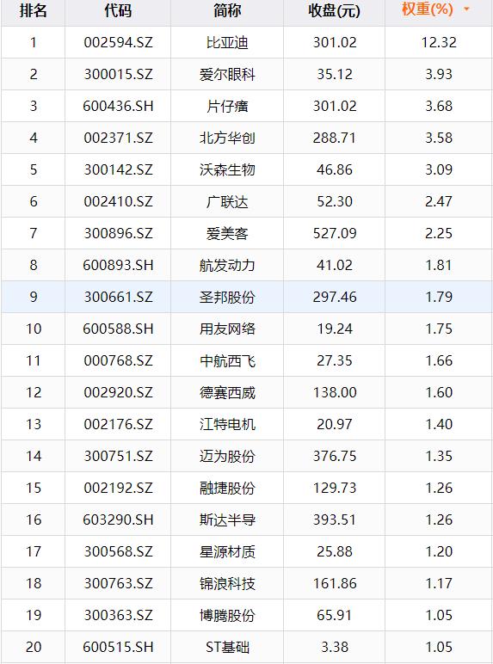Image resolution: width=493 pixels, height=664 pixels.
Task: Open stock code 002920.SZ
Action: coord(118,392)
